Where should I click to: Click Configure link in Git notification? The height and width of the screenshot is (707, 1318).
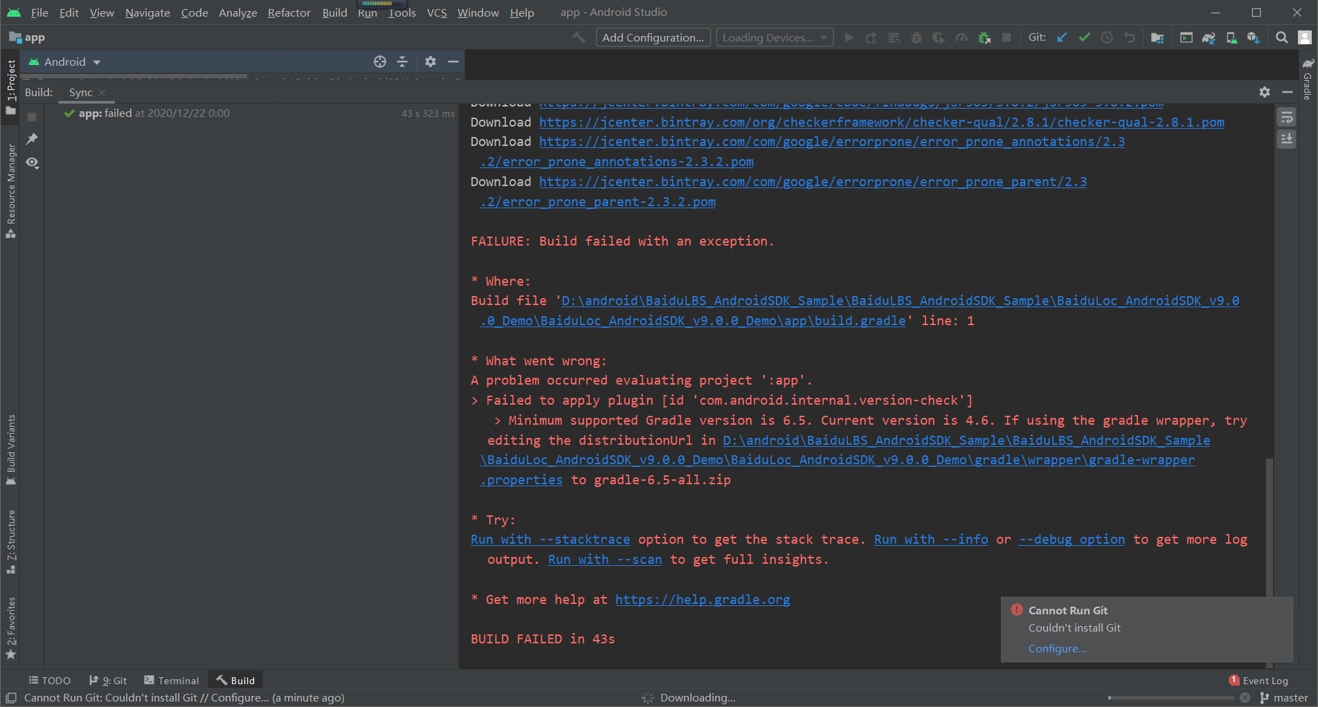pyautogui.click(x=1057, y=648)
